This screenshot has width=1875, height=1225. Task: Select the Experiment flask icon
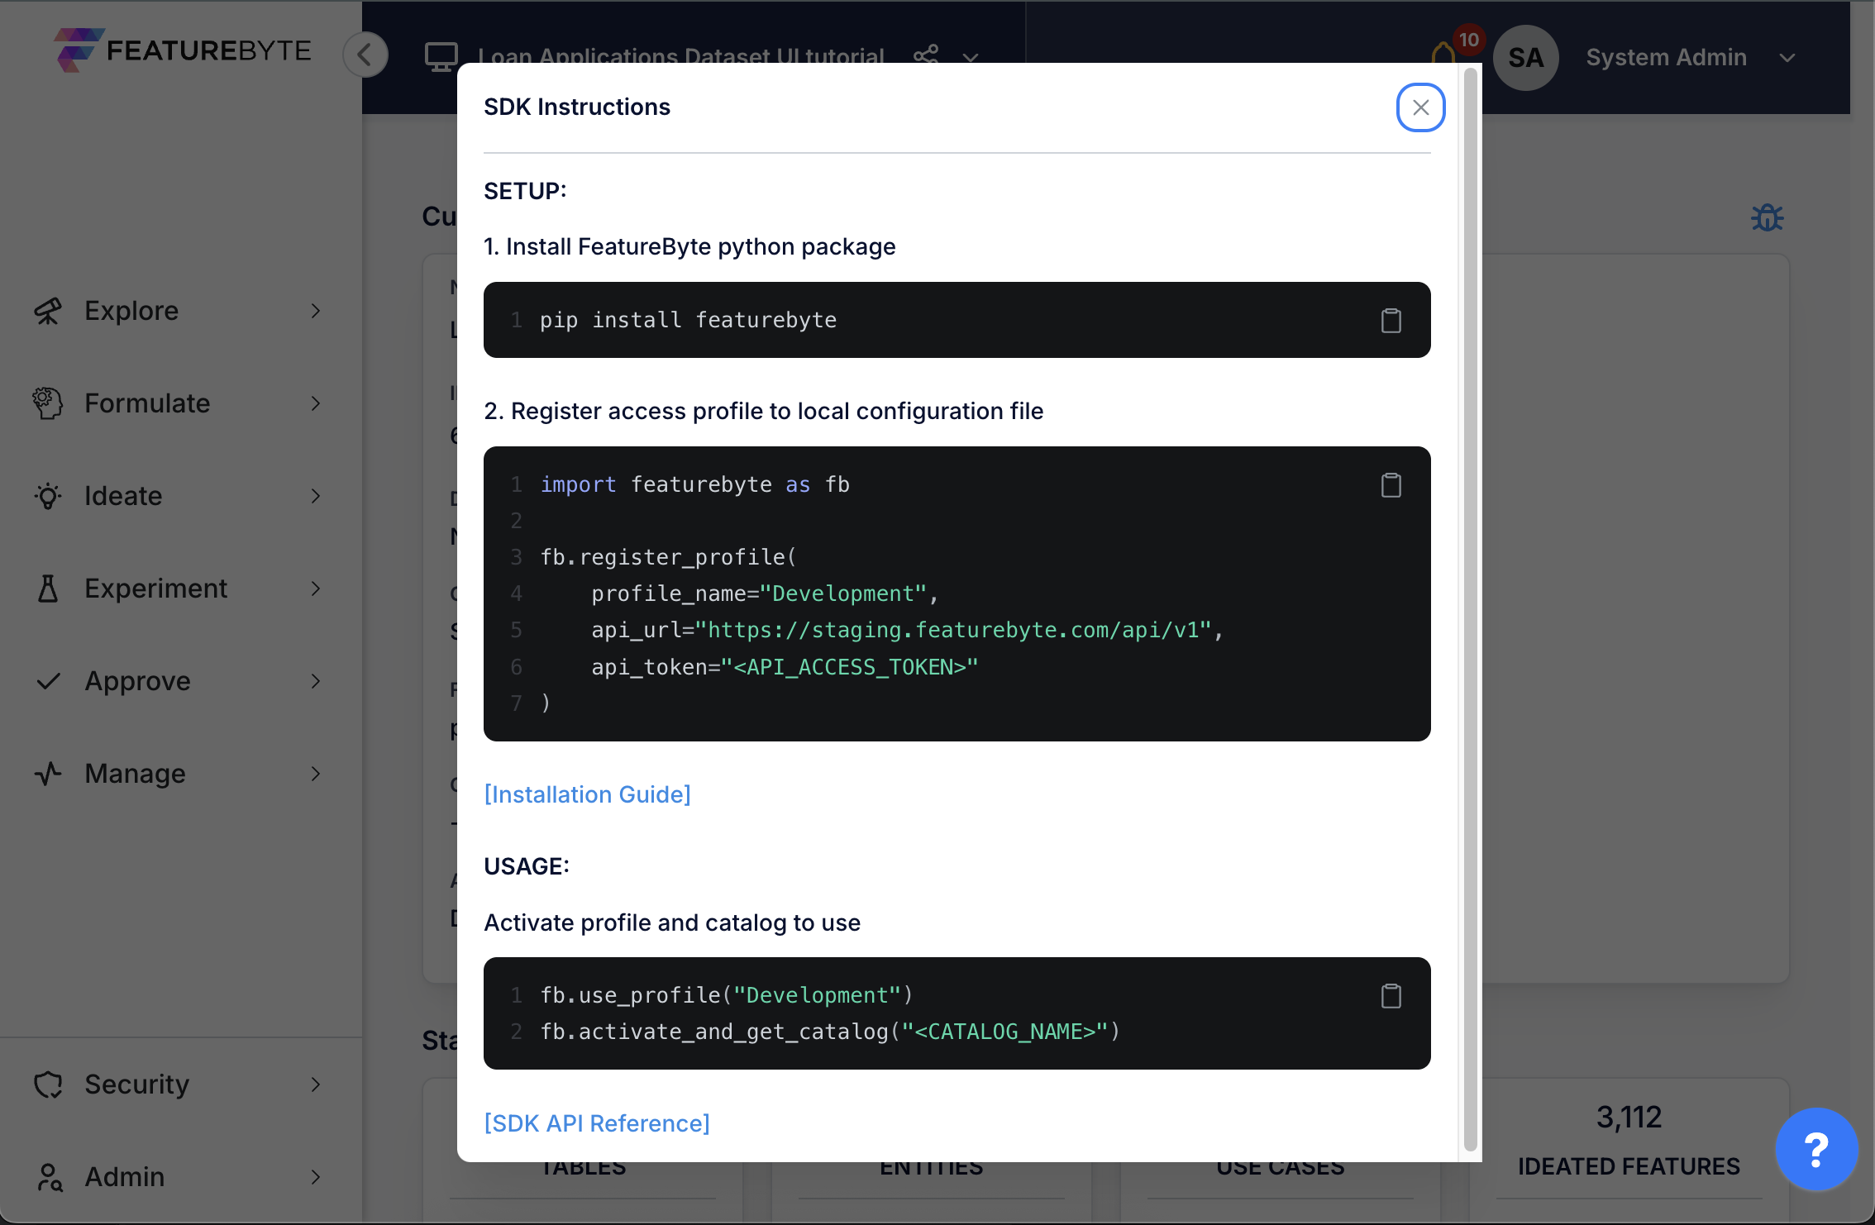pyautogui.click(x=47, y=588)
